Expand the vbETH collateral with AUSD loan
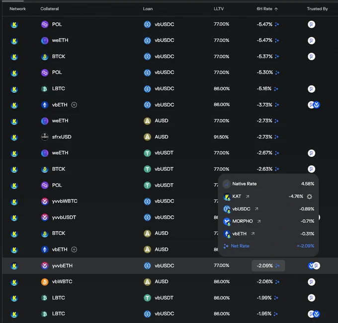 coord(74,250)
